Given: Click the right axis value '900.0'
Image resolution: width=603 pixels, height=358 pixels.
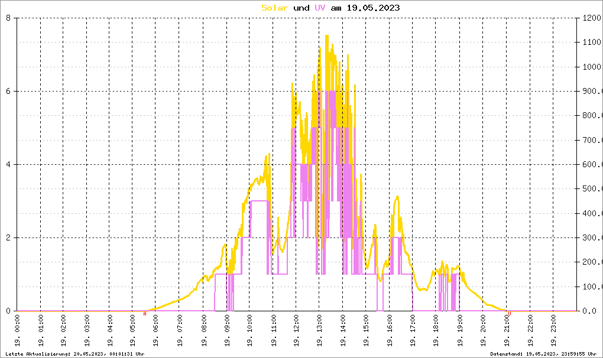Looking at the screenshot, I should coord(592,91).
